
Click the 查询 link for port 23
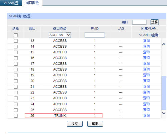coord(146,98)
